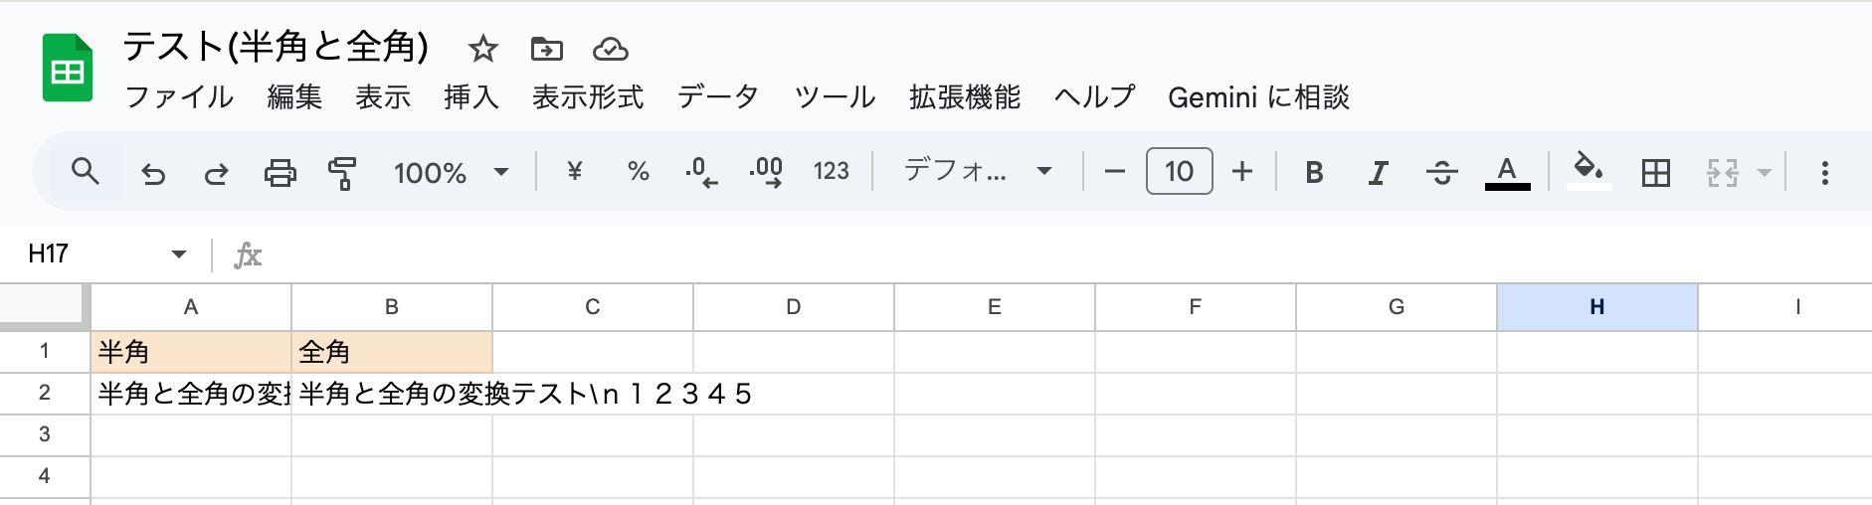Toggle italic formatting

1378,173
